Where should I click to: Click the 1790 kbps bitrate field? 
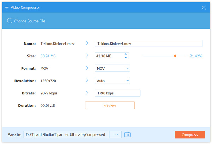118,93
